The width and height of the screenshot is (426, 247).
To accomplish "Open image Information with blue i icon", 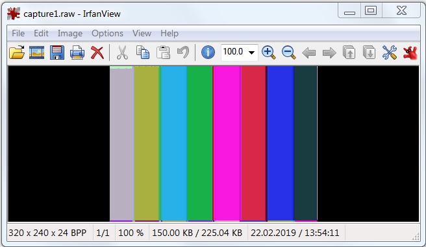I will [208, 52].
